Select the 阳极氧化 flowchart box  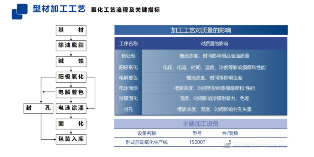point(71,77)
